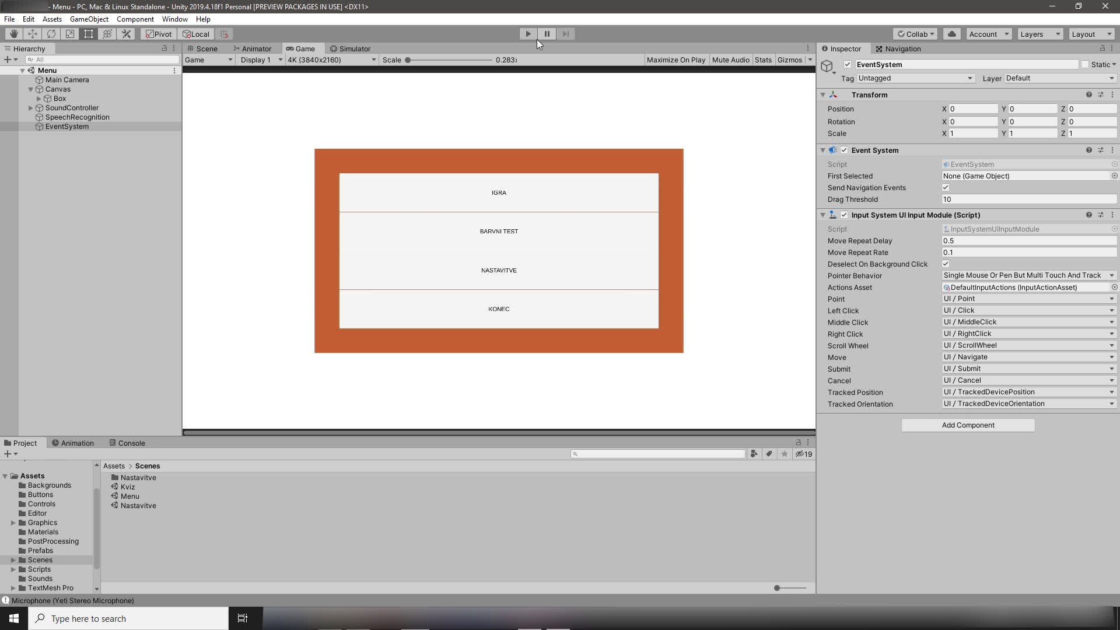This screenshot has height=630, width=1120.
Task: Switch to the Console tab
Action: click(x=127, y=443)
